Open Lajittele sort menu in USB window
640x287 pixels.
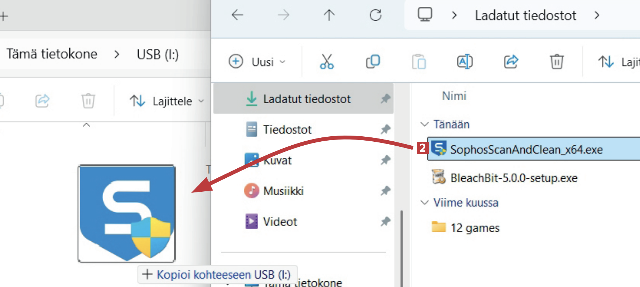(x=167, y=101)
